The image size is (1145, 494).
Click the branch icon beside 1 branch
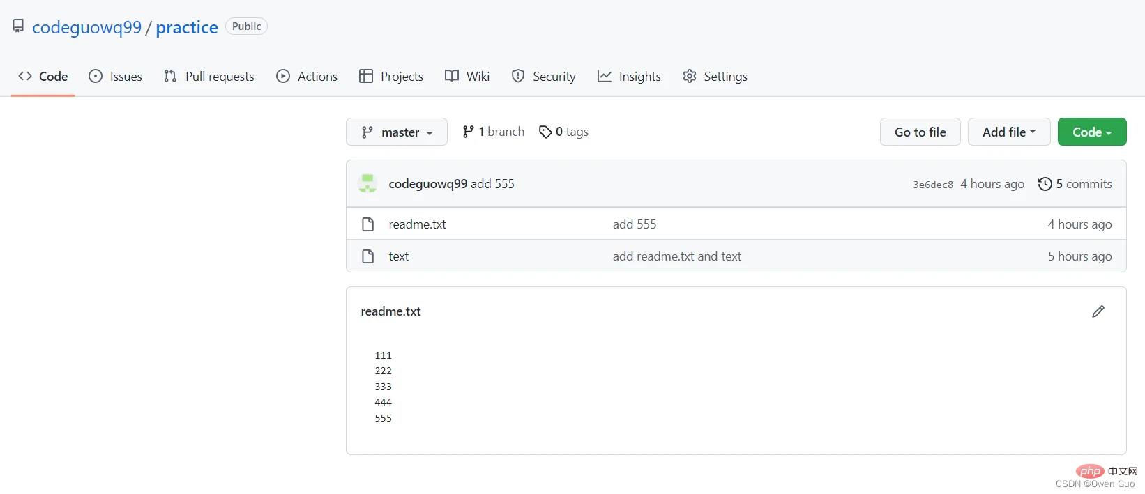(468, 132)
